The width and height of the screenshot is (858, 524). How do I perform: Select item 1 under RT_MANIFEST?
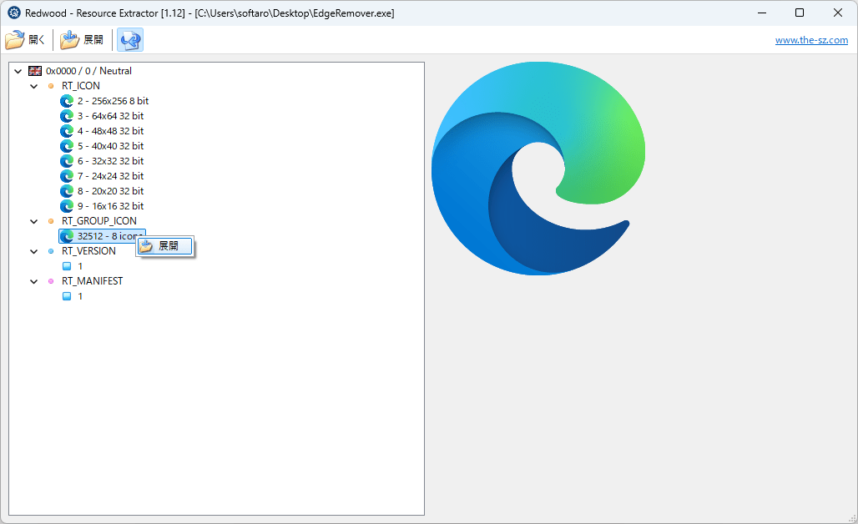73,296
